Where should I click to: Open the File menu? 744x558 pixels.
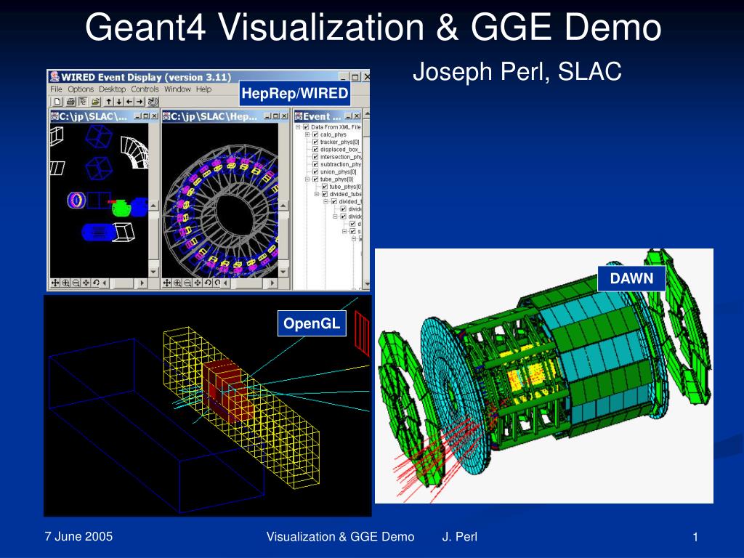click(x=56, y=89)
